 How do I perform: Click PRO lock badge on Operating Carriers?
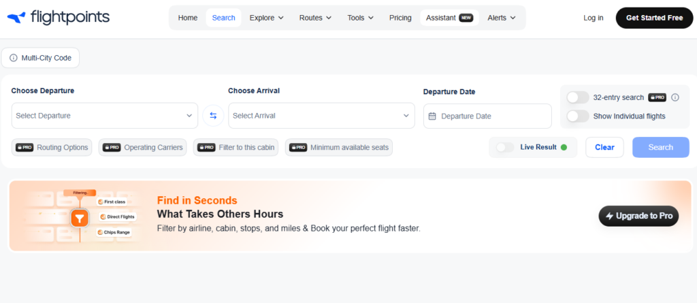pos(112,147)
